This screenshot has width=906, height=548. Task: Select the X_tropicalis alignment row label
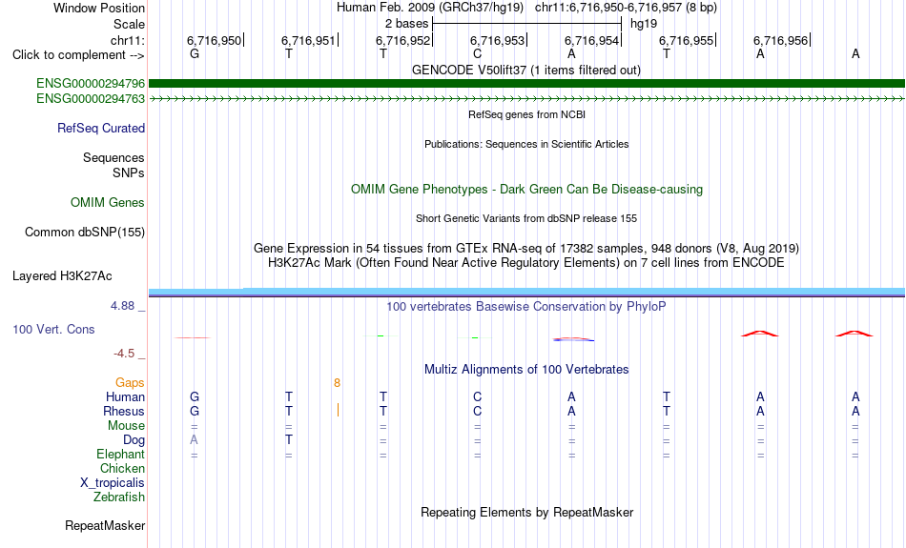point(113,483)
